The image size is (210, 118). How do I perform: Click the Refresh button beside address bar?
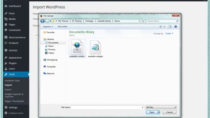[143, 21]
